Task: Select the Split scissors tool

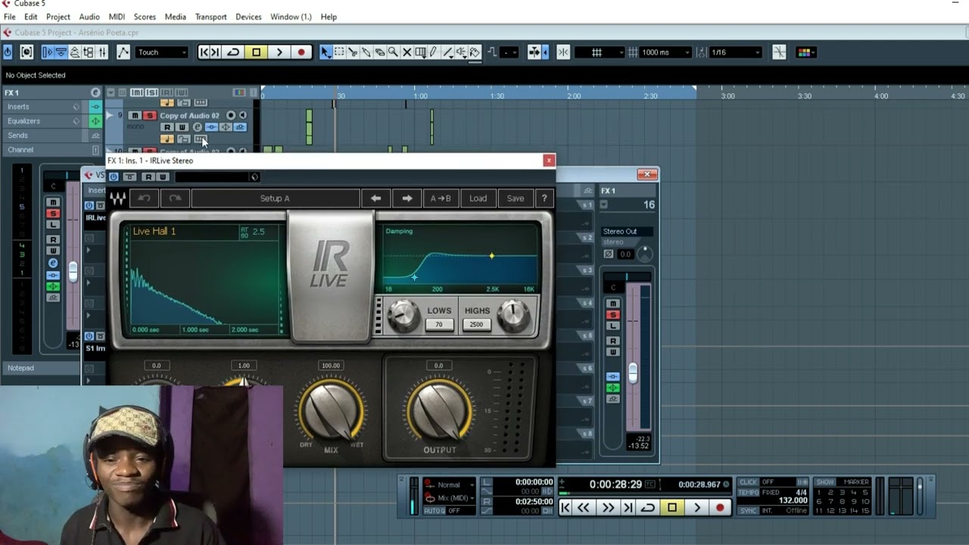Action: tap(353, 52)
